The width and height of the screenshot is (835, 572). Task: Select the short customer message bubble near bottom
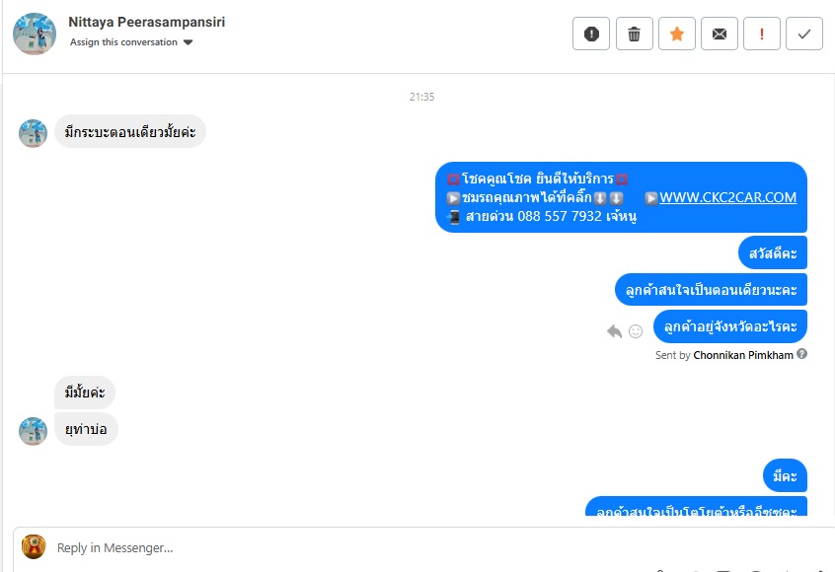pos(86,429)
